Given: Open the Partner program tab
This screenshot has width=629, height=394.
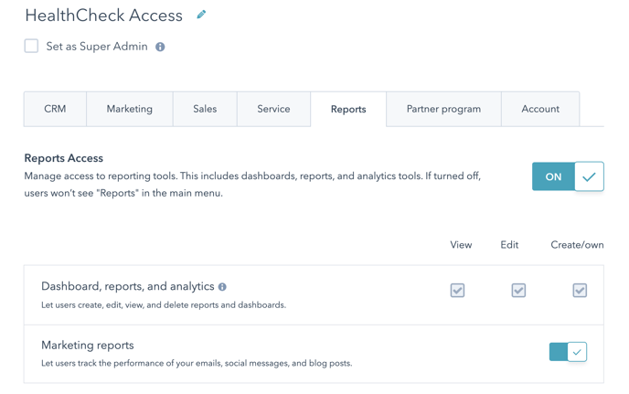Looking at the screenshot, I should (443, 109).
